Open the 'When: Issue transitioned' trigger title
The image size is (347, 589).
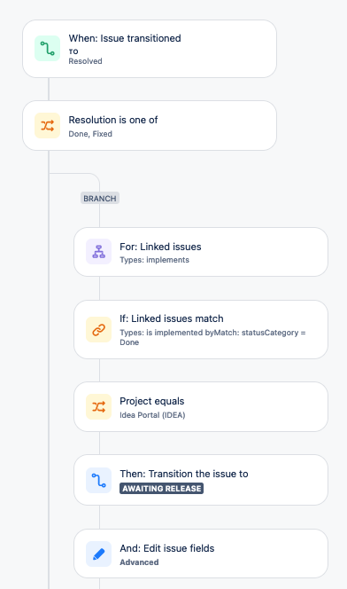125,38
